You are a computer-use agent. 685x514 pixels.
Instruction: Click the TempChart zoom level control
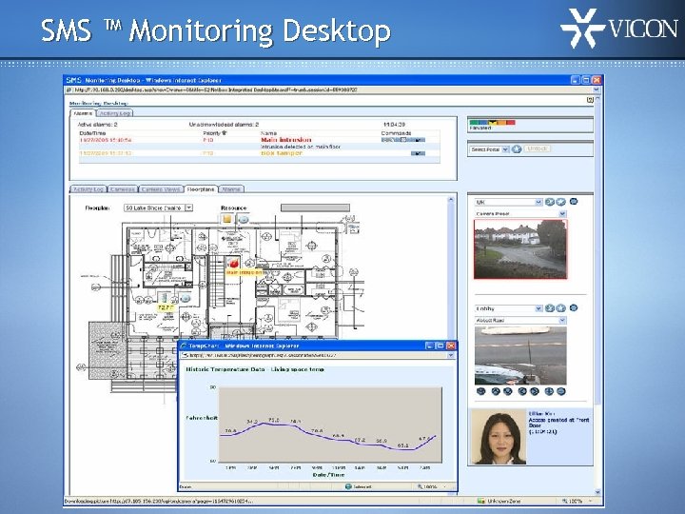click(432, 486)
